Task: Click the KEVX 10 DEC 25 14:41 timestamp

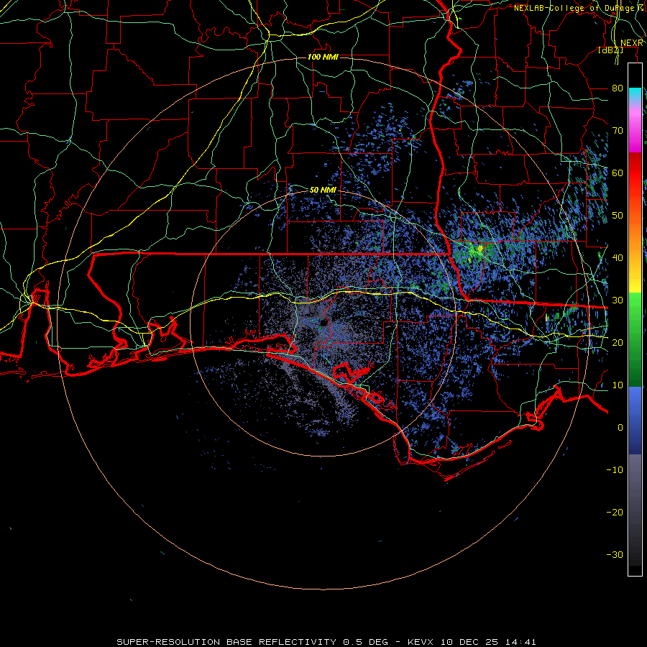Action: [x=471, y=642]
